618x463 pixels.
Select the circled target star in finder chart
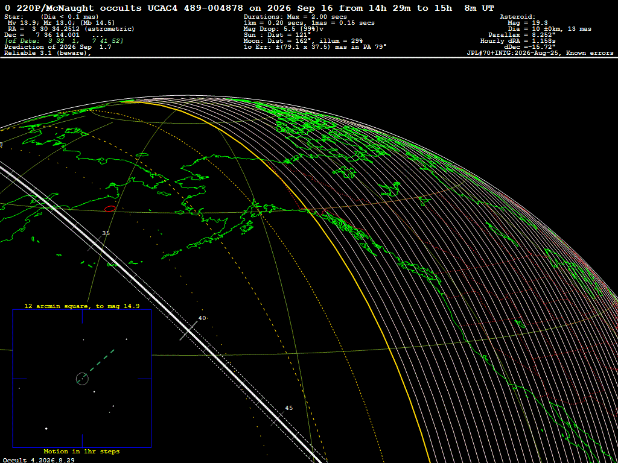[x=82, y=379]
